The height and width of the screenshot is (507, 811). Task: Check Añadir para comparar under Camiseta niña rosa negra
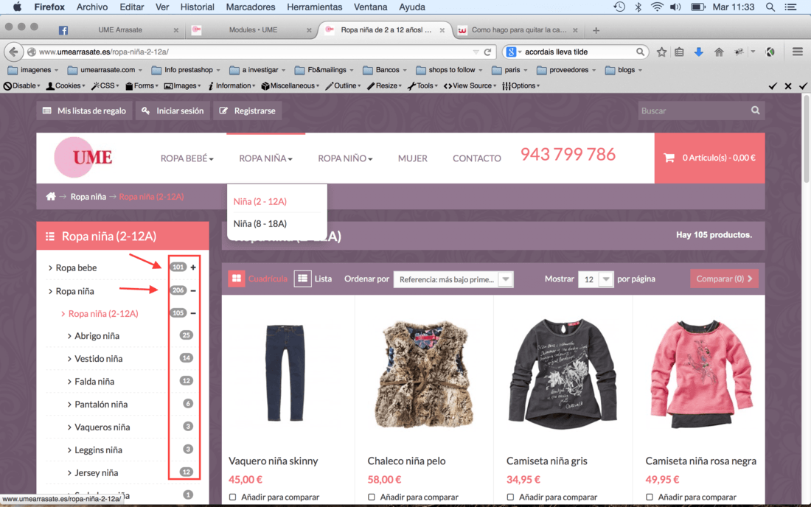(x=649, y=497)
